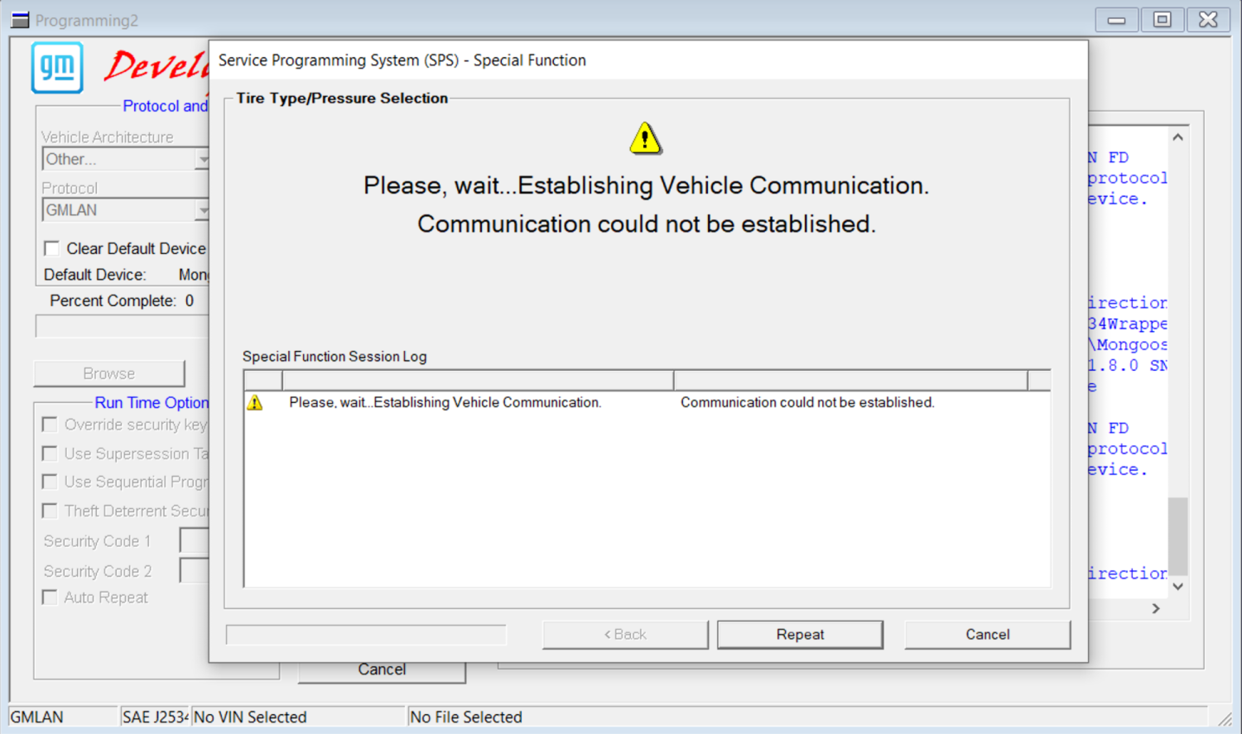This screenshot has height=734, width=1242.
Task: Click the Programming2 window title icon
Action: pos(20,20)
